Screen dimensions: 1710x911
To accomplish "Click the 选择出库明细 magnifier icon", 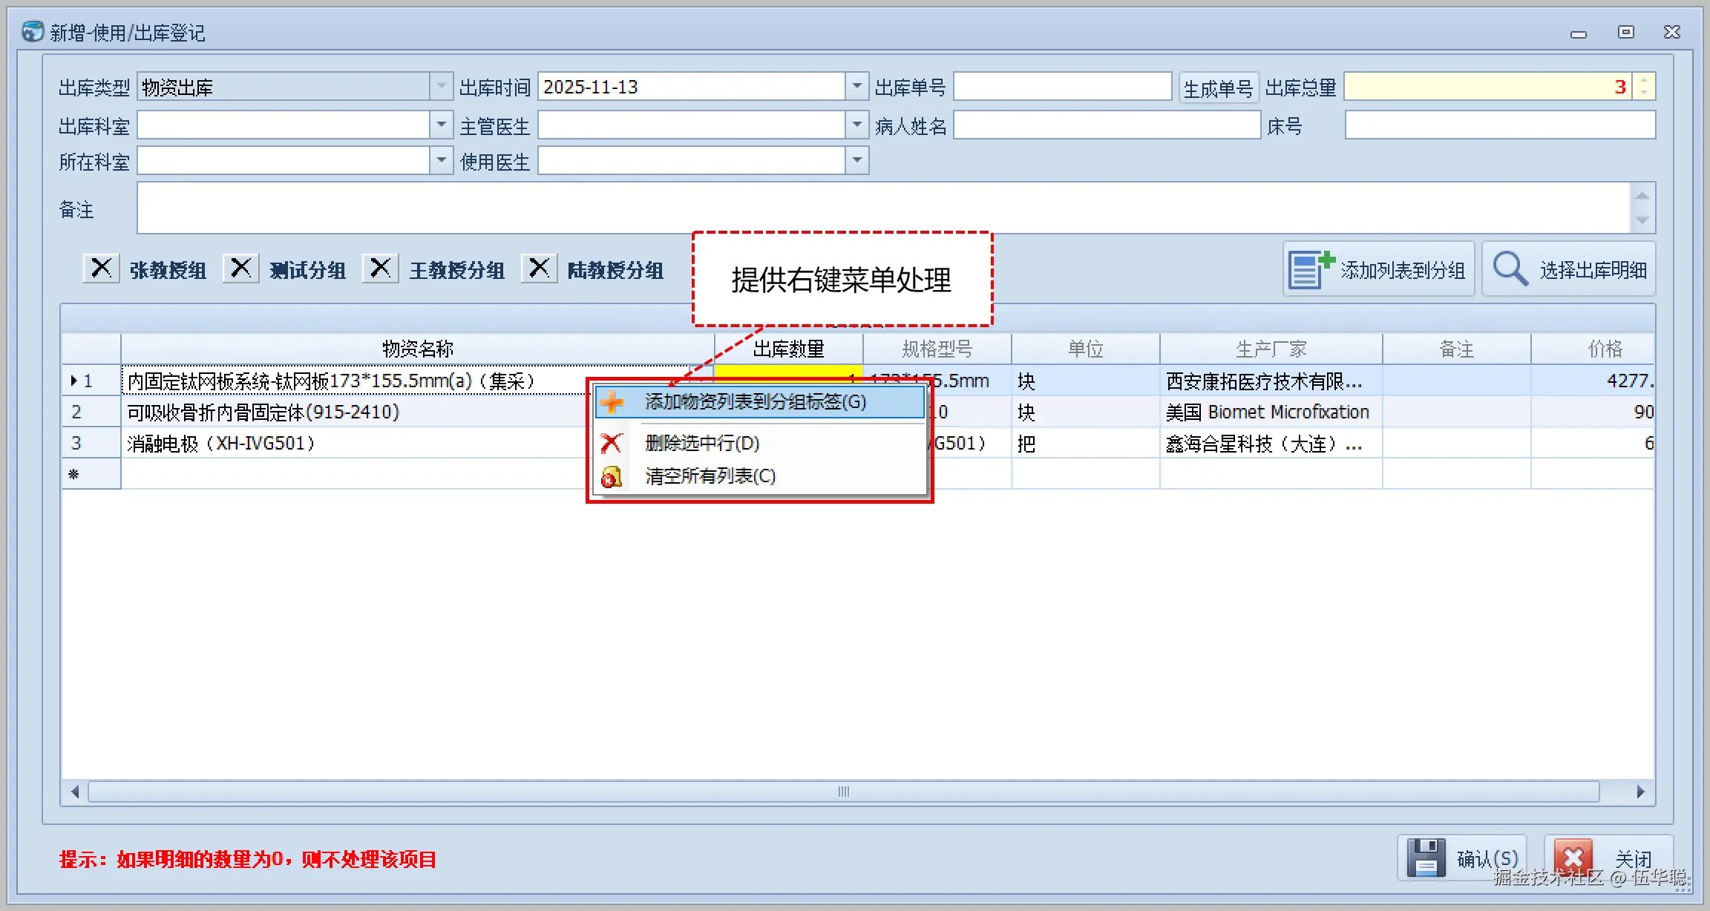I will point(1510,269).
